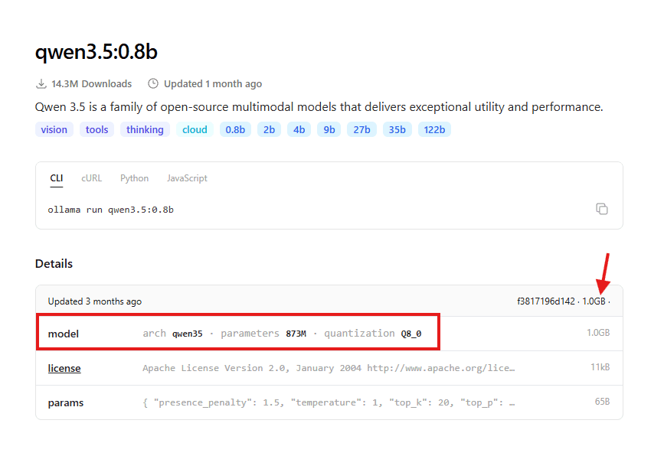664x456 pixels.
Task: Choose the 0.8b size tag
Action: coord(235,129)
